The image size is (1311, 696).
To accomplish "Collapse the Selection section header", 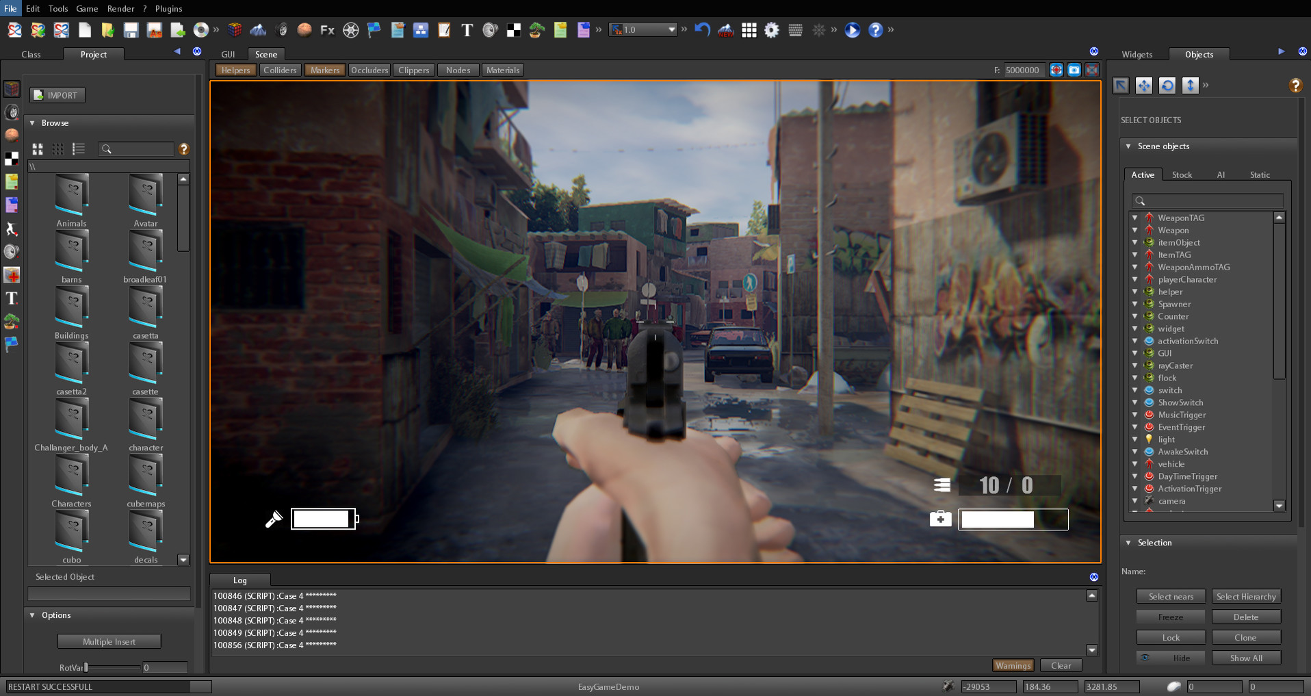I will [x=1128, y=543].
